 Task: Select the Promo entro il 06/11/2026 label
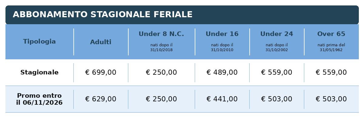(x=39, y=99)
